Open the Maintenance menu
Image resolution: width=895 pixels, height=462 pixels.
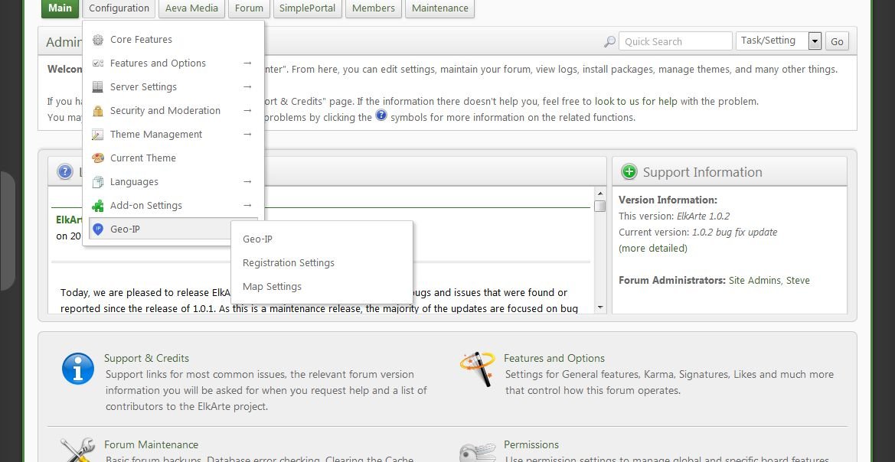tap(440, 8)
